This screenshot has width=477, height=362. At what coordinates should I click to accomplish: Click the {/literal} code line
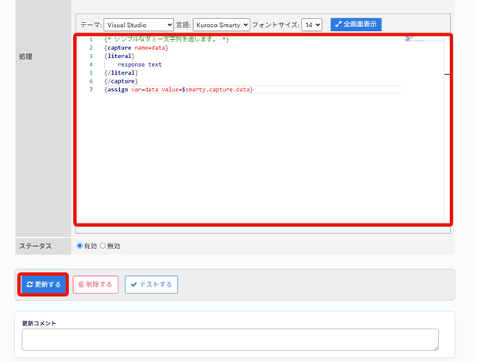pyautogui.click(x=121, y=72)
